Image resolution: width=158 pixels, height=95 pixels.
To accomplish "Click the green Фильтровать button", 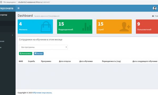I will pyautogui.click(x=26, y=54).
